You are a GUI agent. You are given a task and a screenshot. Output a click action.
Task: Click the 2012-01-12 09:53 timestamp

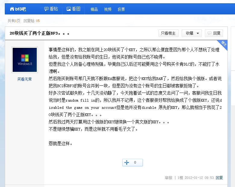pyautogui.click(x=199, y=178)
